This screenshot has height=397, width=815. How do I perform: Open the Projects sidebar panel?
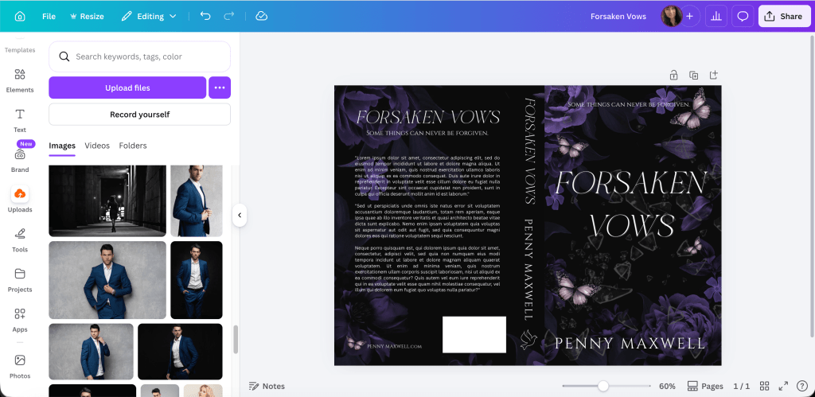20,280
